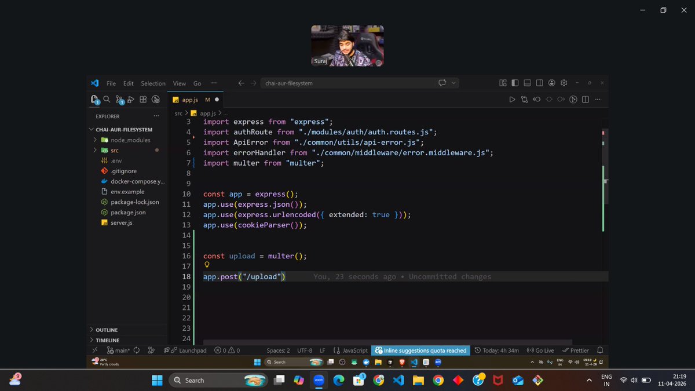
Task: Open the View menu
Action: click(179, 83)
